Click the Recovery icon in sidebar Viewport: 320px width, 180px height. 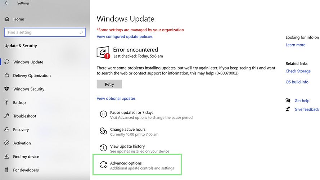click(7, 129)
